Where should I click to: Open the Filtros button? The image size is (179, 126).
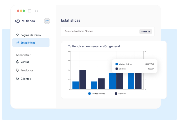pyautogui.click(x=145, y=32)
